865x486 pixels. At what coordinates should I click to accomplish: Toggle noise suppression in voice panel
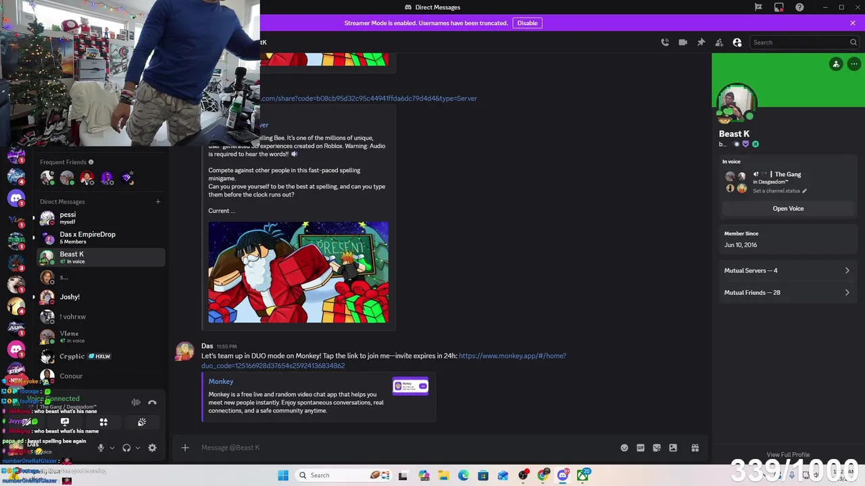click(136, 402)
